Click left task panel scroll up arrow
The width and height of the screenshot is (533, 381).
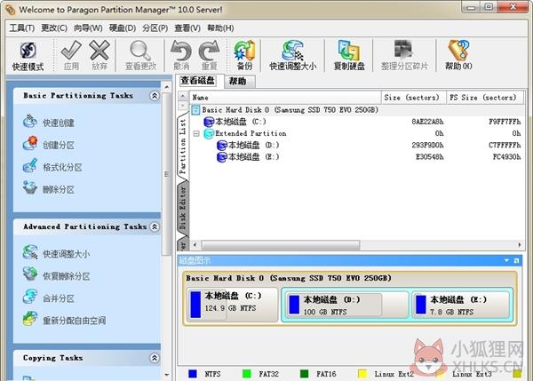167,87
